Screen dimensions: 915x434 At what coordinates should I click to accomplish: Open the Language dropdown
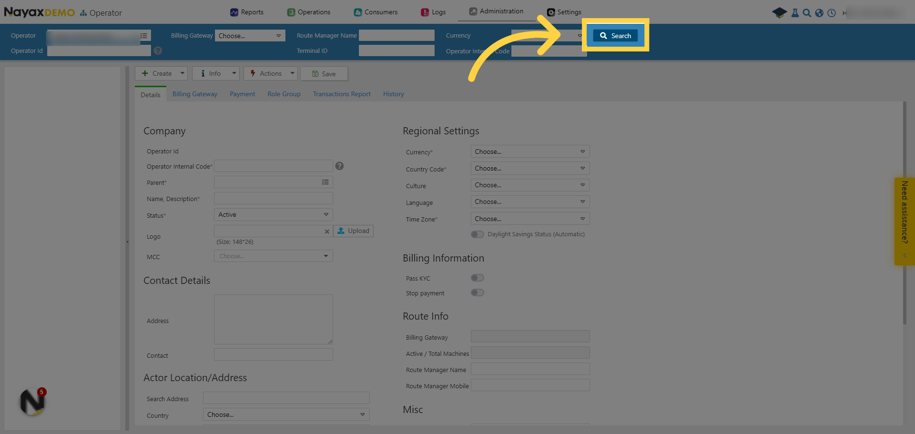click(x=530, y=202)
